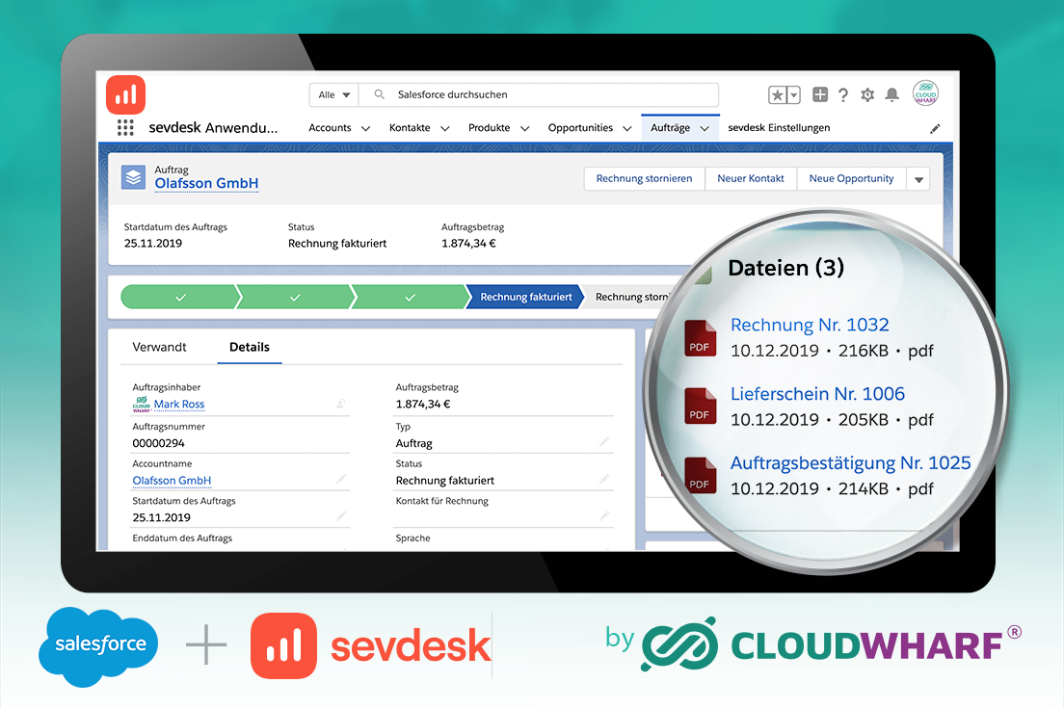Viewport: 1064px width, 709px height.
Task: Open the Auftragsbestätigung Nr. 1025 file link
Action: [850, 463]
